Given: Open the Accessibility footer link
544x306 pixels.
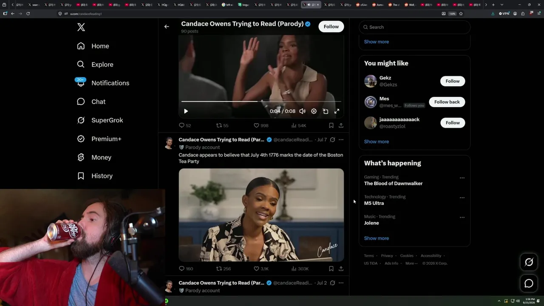Looking at the screenshot, I should (x=431, y=256).
